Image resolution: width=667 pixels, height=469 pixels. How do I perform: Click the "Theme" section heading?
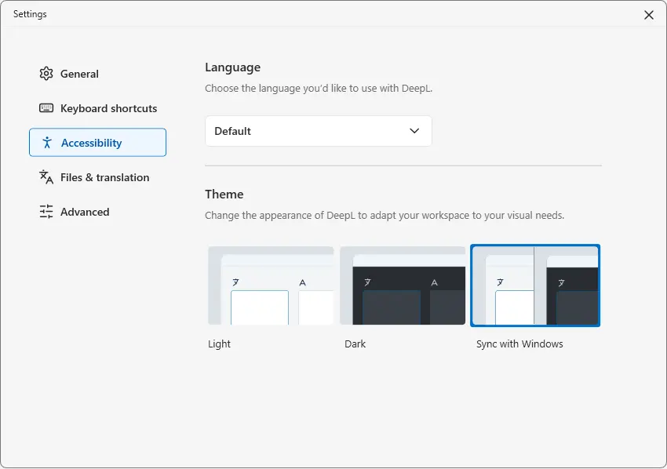point(224,194)
